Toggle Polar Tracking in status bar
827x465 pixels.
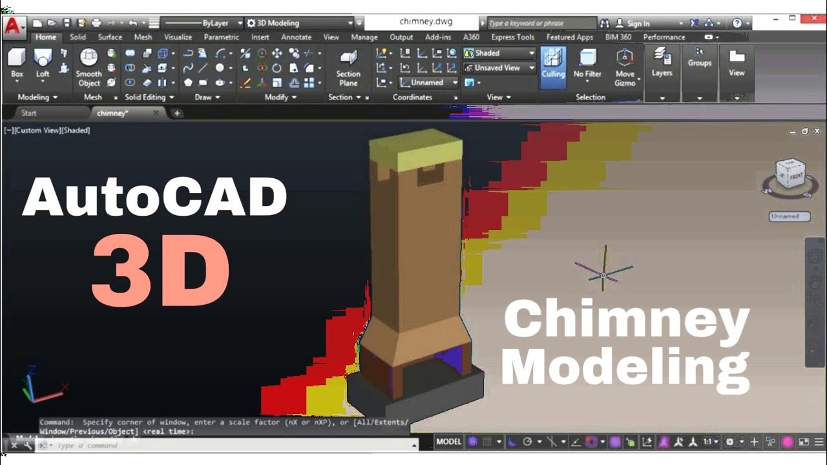point(528,442)
